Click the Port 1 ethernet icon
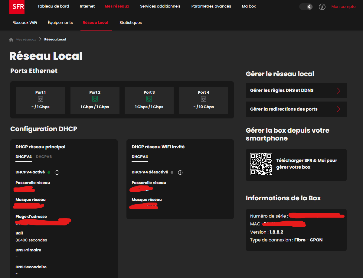This screenshot has width=363, height=278. [x=40, y=99]
